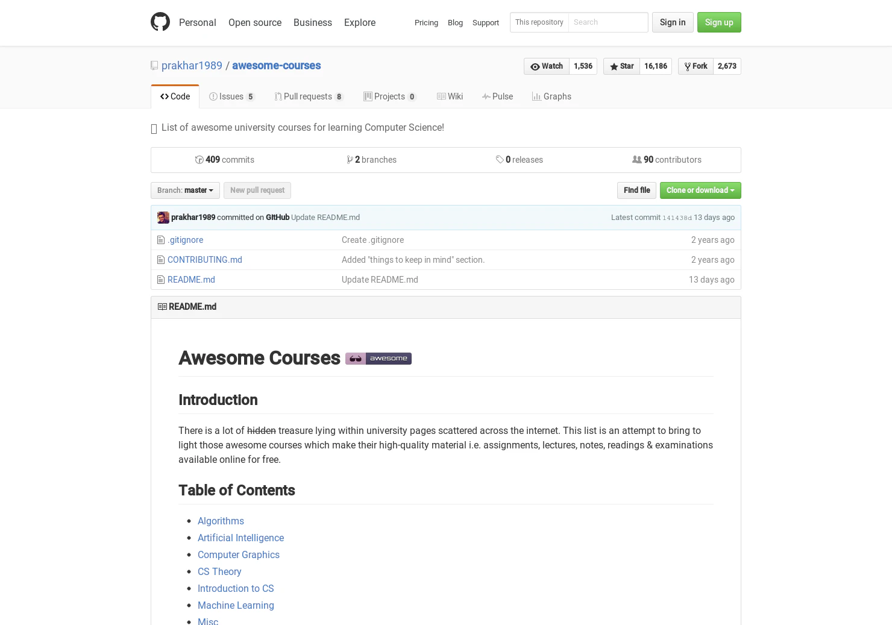892x625 pixels.
Task: Open the Branch: master dropdown
Action: coord(185,190)
